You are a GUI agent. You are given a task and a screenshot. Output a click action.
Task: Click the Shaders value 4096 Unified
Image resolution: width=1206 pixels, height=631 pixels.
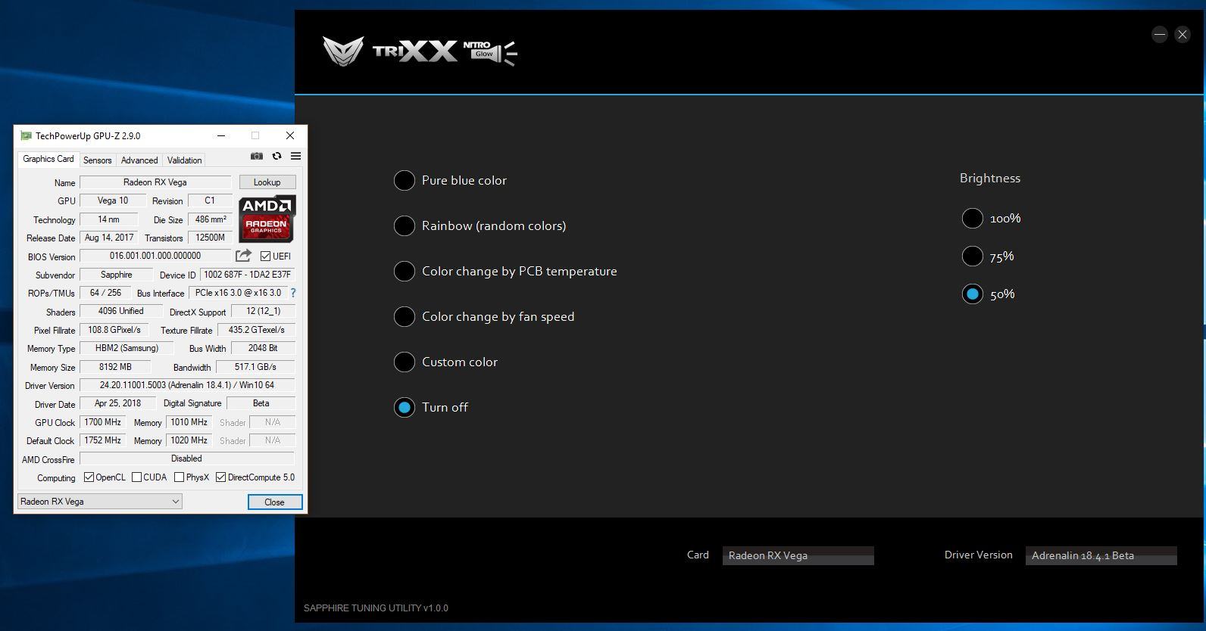(x=121, y=311)
